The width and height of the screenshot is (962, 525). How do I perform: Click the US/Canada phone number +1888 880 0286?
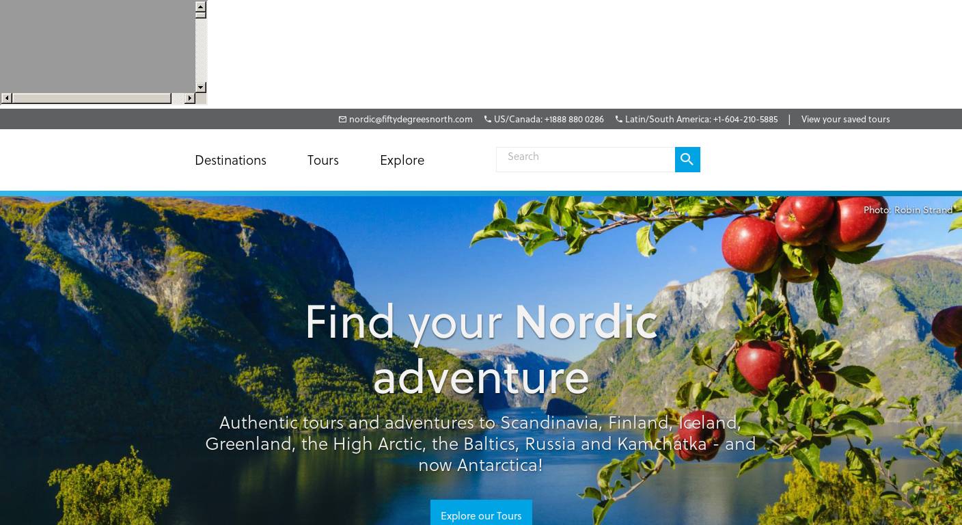point(574,120)
